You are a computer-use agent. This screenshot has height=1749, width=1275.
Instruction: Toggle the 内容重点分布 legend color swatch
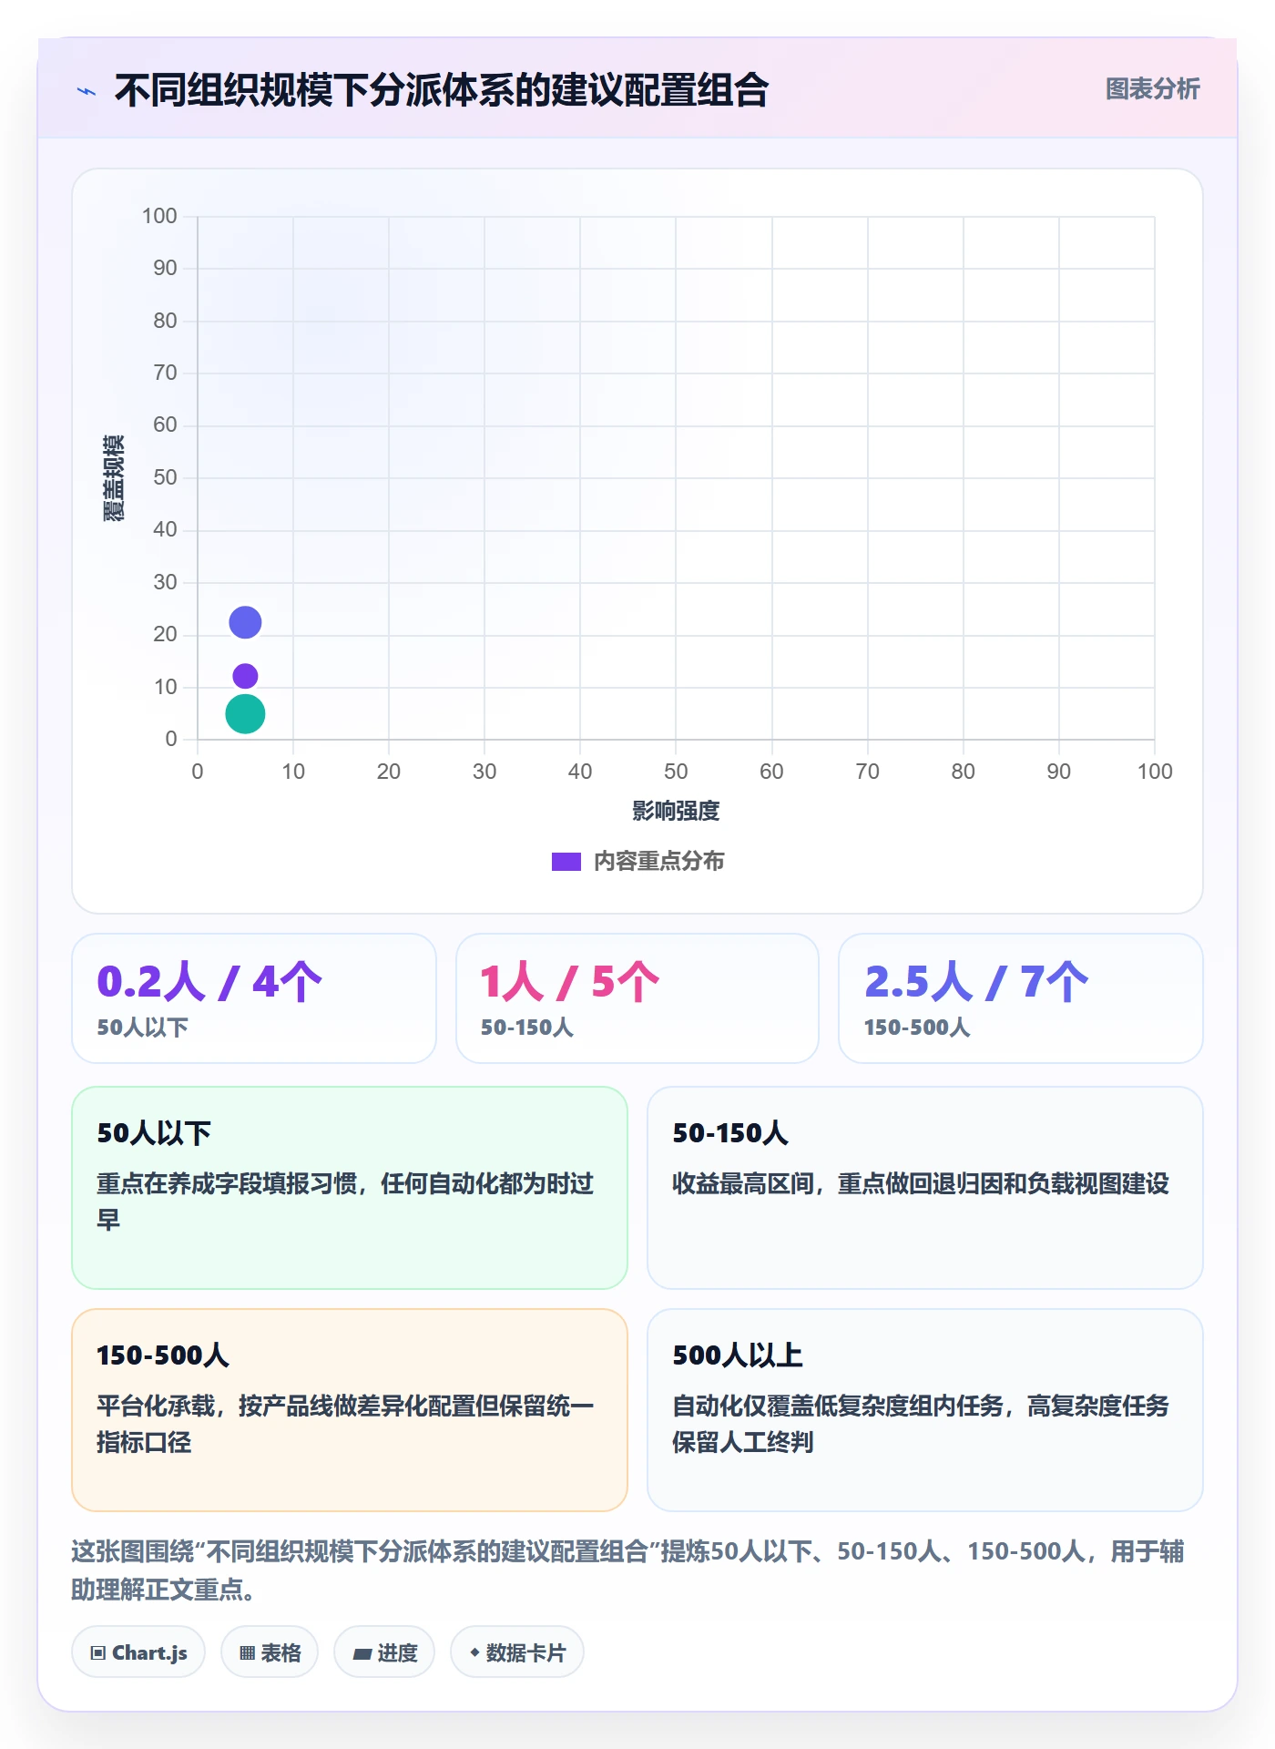[566, 862]
